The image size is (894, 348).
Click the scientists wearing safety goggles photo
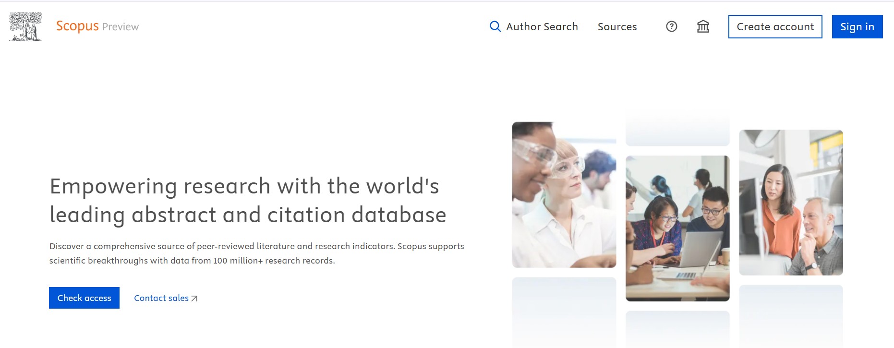pos(564,194)
